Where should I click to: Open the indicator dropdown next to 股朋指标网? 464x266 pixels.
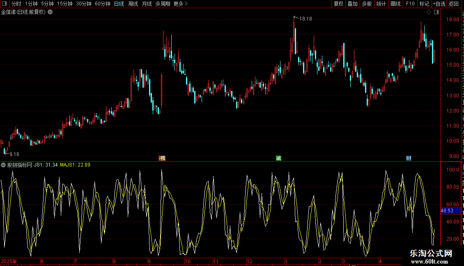pyautogui.click(x=3, y=165)
